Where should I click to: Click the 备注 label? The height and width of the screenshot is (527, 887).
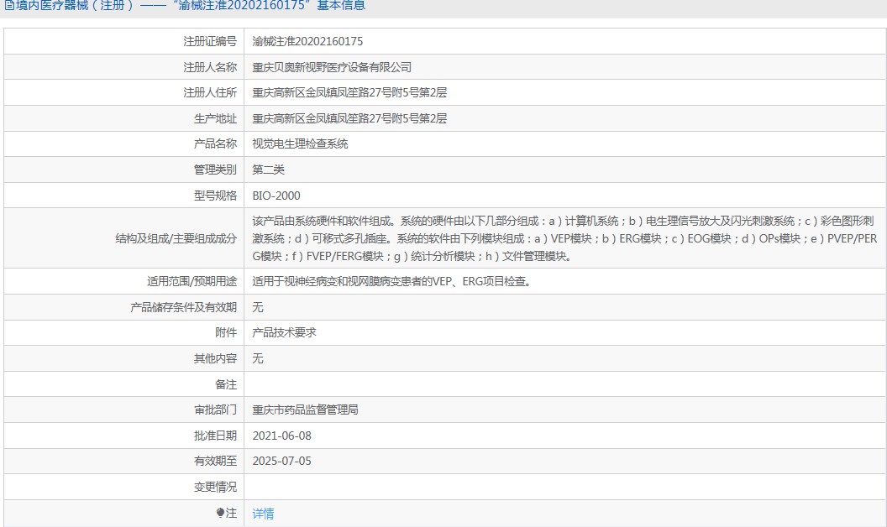click(x=226, y=384)
